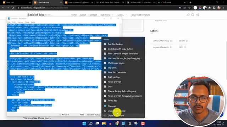Click About link in blog navigation
This screenshot has height=127, width=227.
coord(83,15)
